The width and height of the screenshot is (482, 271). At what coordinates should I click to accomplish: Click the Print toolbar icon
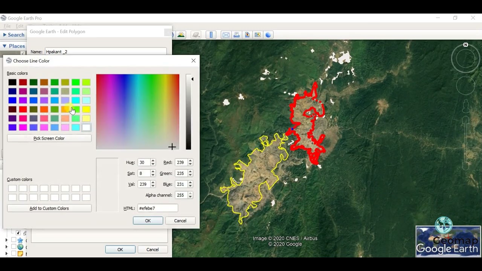(x=236, y=35)
